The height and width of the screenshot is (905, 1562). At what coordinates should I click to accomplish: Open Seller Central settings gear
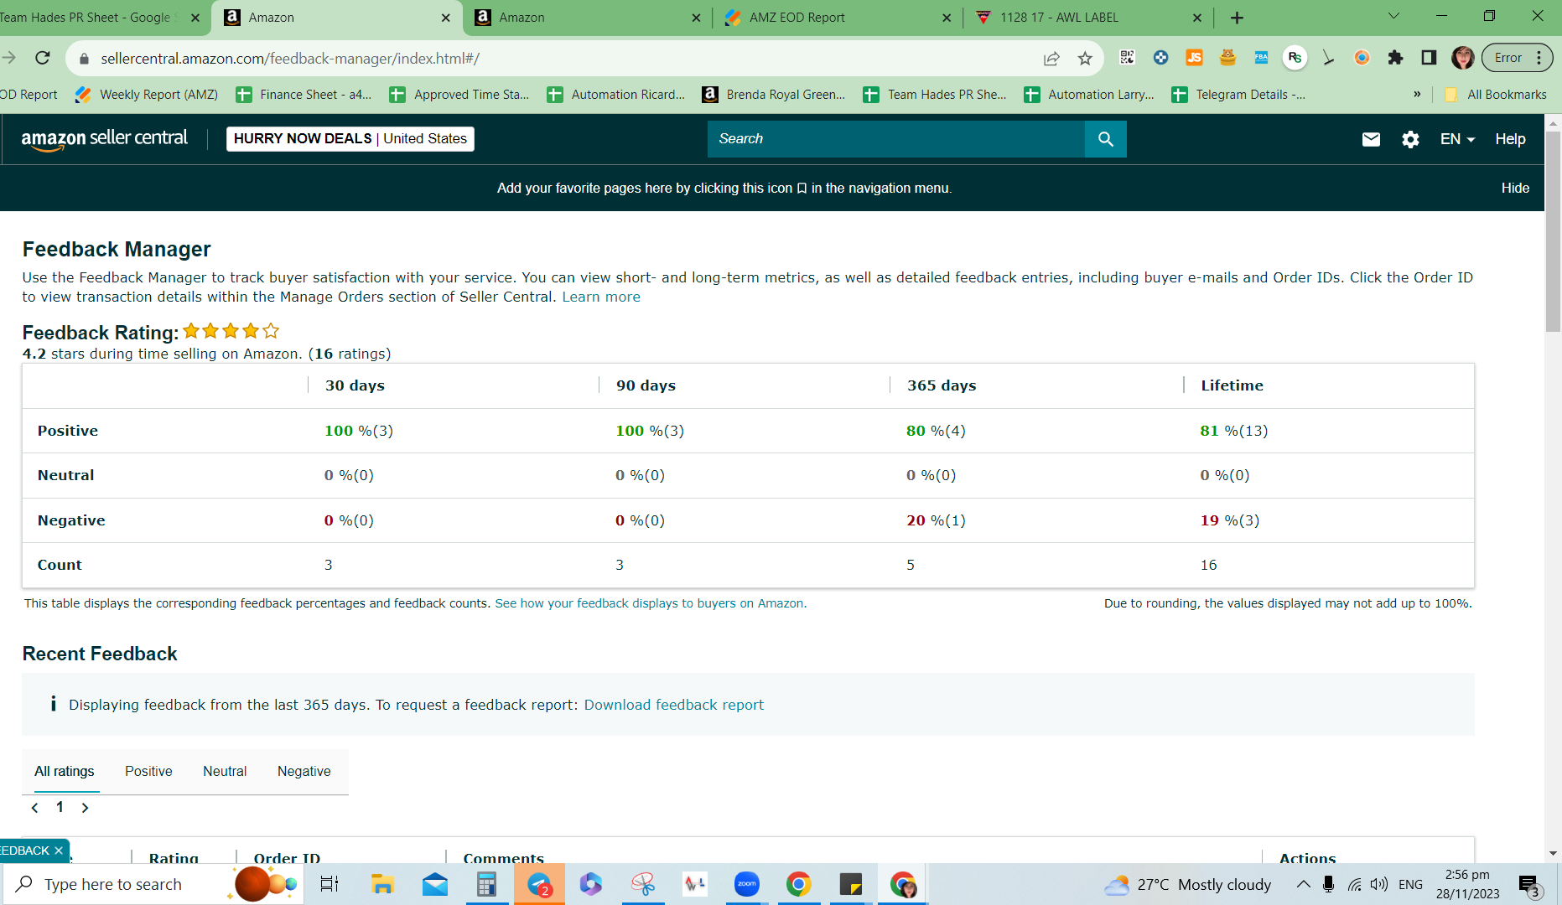point(1410,139)
